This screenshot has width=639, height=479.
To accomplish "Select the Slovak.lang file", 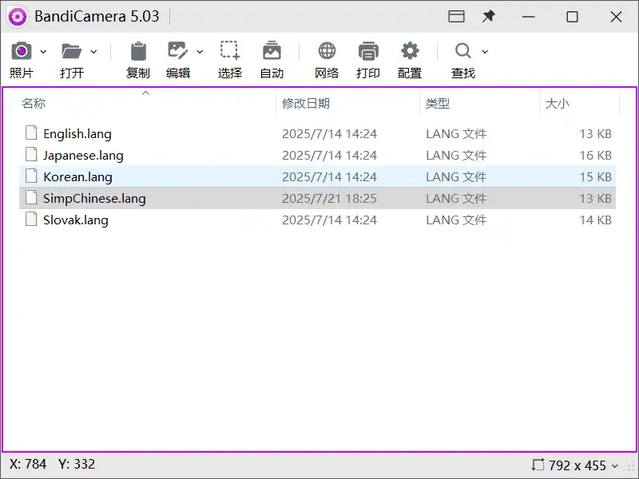I will coord(317,220).
